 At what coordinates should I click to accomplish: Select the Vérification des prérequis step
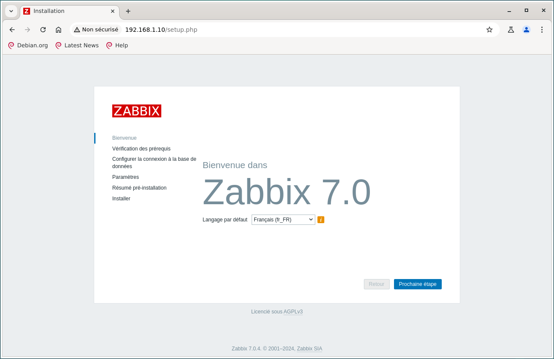pyautogui.click(x=142, y=149)
